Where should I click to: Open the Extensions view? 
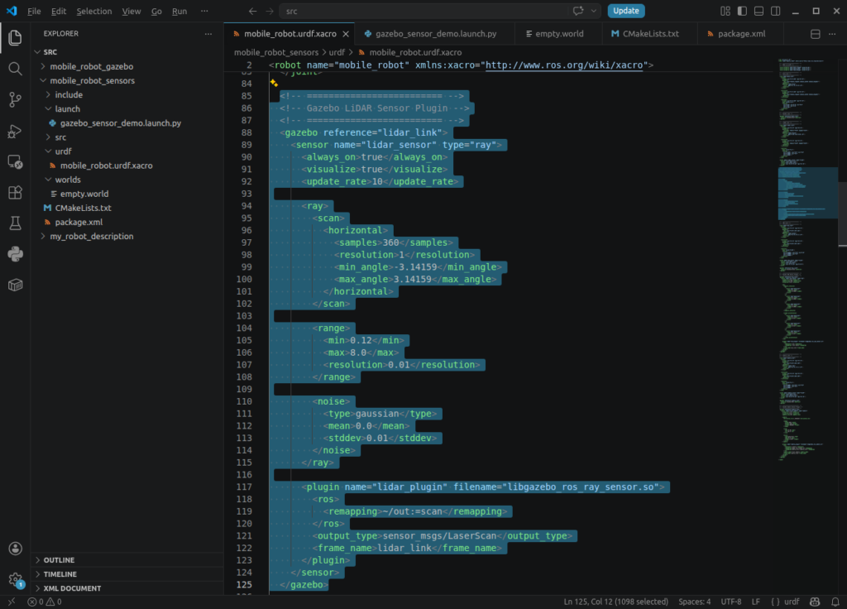click(x=15, y=192)
